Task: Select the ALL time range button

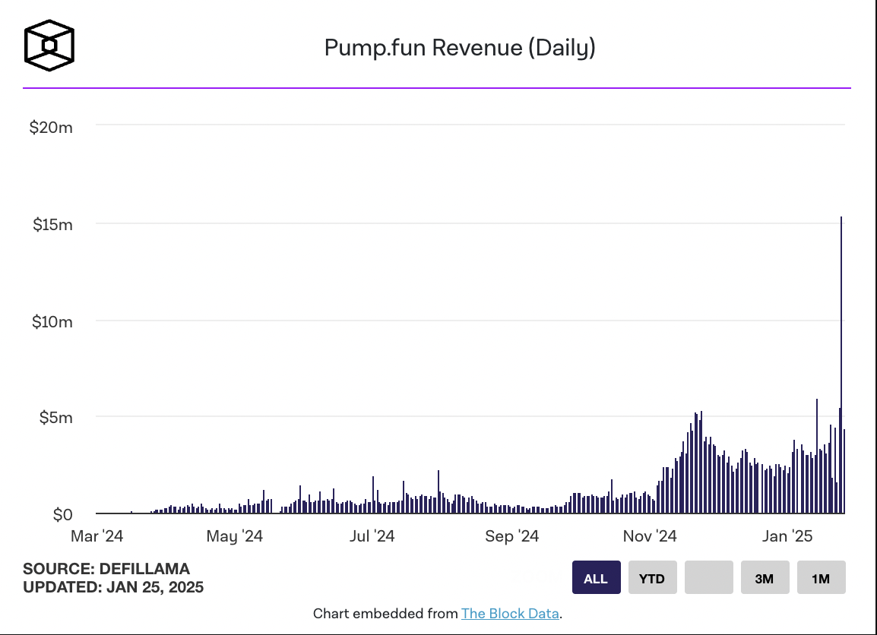Action: tap(596, 578)
